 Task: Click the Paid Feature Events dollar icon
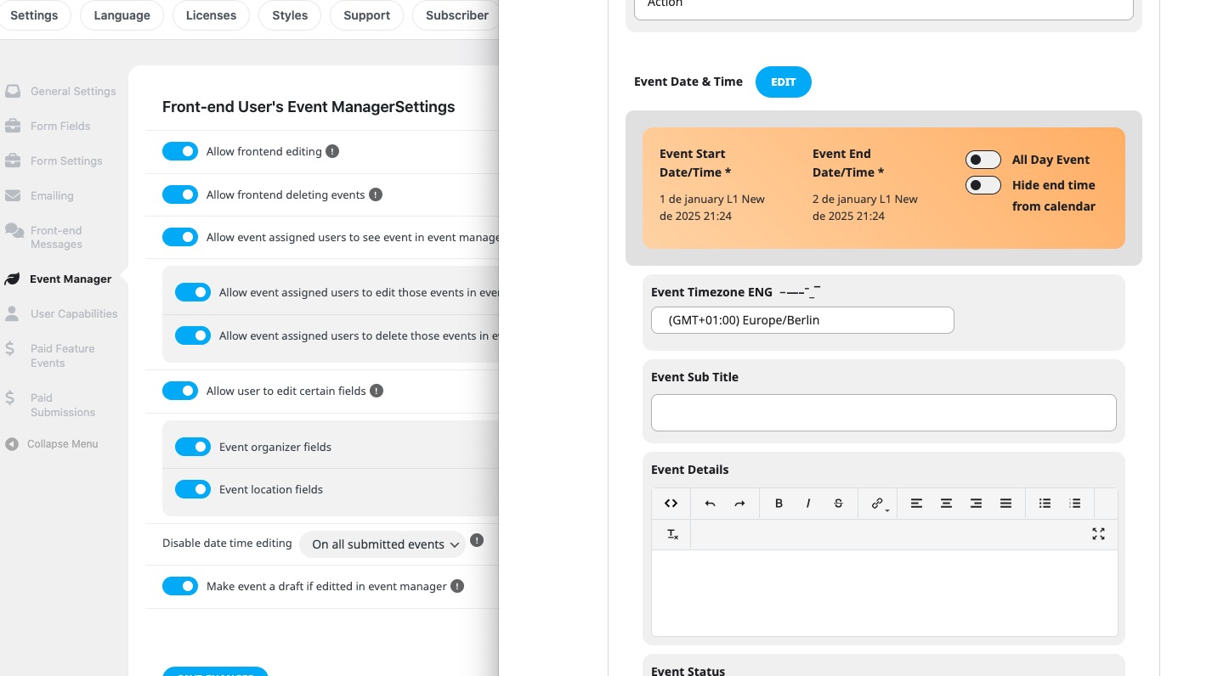click(9, 348)
